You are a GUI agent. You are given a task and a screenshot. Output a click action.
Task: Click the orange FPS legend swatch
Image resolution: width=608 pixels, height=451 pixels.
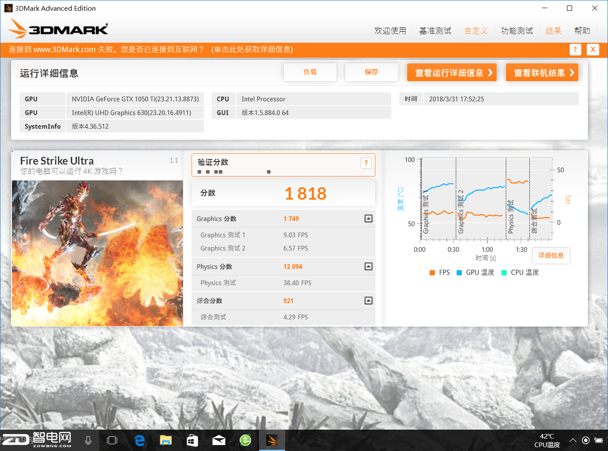click(432, 273)
